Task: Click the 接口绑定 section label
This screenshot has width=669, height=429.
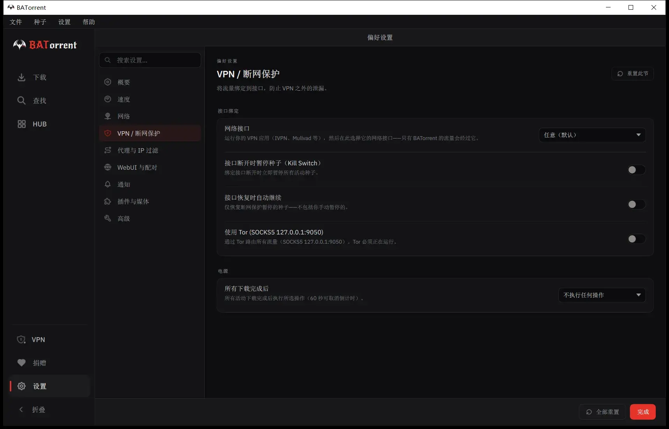Action: (228, 111)
